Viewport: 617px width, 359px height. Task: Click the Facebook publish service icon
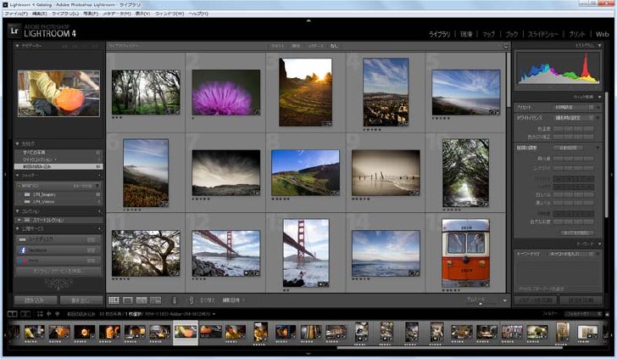click(22, 250)
